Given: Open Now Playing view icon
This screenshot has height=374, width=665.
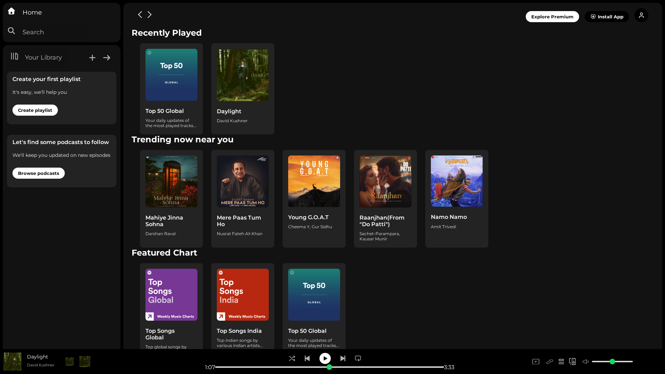Looking at the screenshot, I should click(536, 362).
